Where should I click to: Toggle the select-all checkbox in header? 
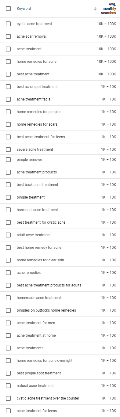(x=8, y=9)
